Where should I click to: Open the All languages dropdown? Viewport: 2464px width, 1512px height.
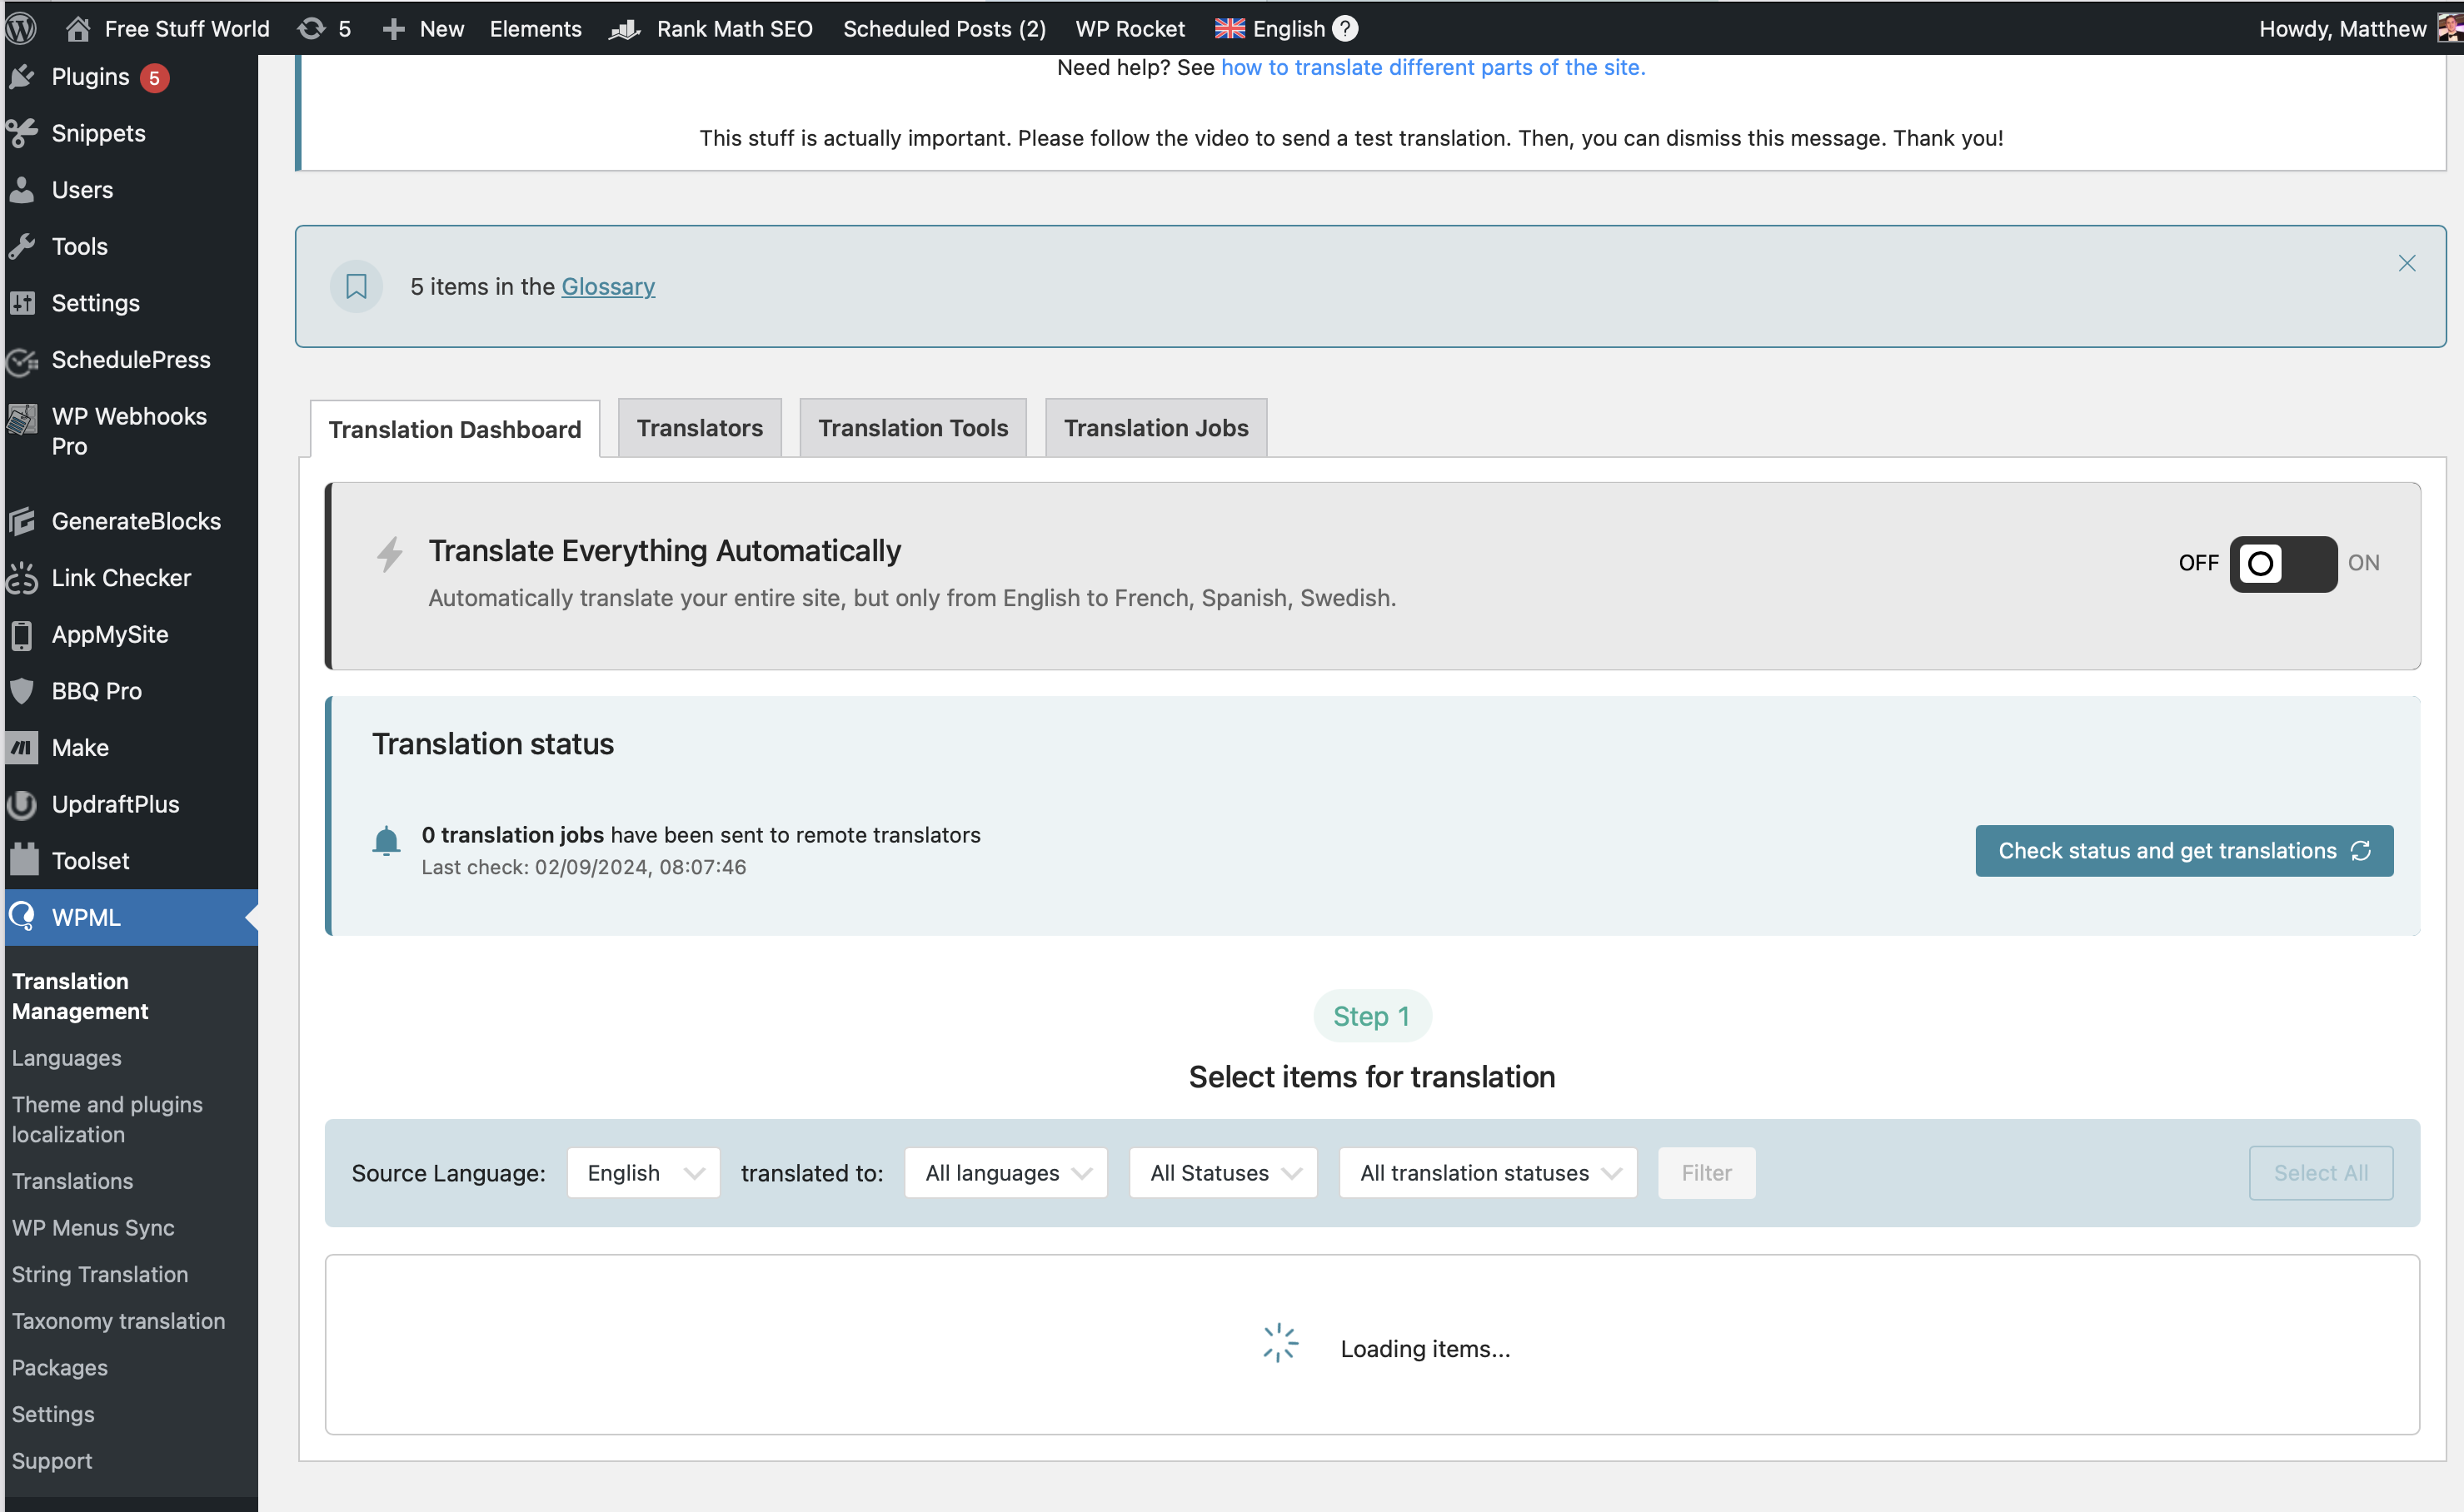point(1005,1172)
